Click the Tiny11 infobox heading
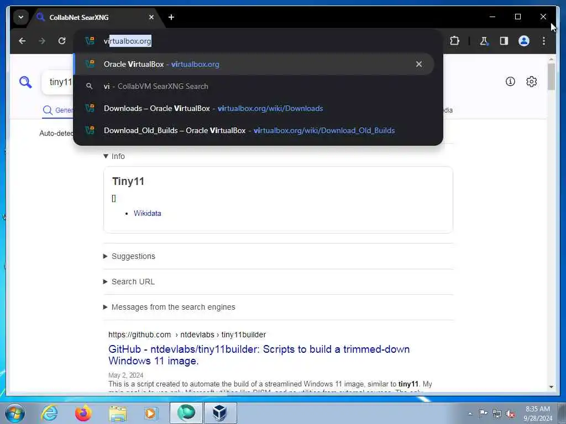 [128, 181]
